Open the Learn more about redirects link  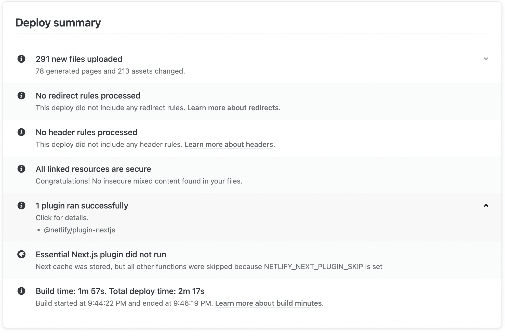click(x=233, y=108)
